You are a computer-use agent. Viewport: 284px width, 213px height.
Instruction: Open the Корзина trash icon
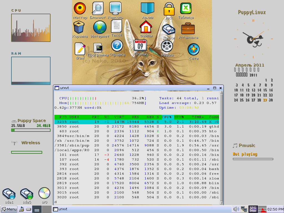(x=79, y=27)
